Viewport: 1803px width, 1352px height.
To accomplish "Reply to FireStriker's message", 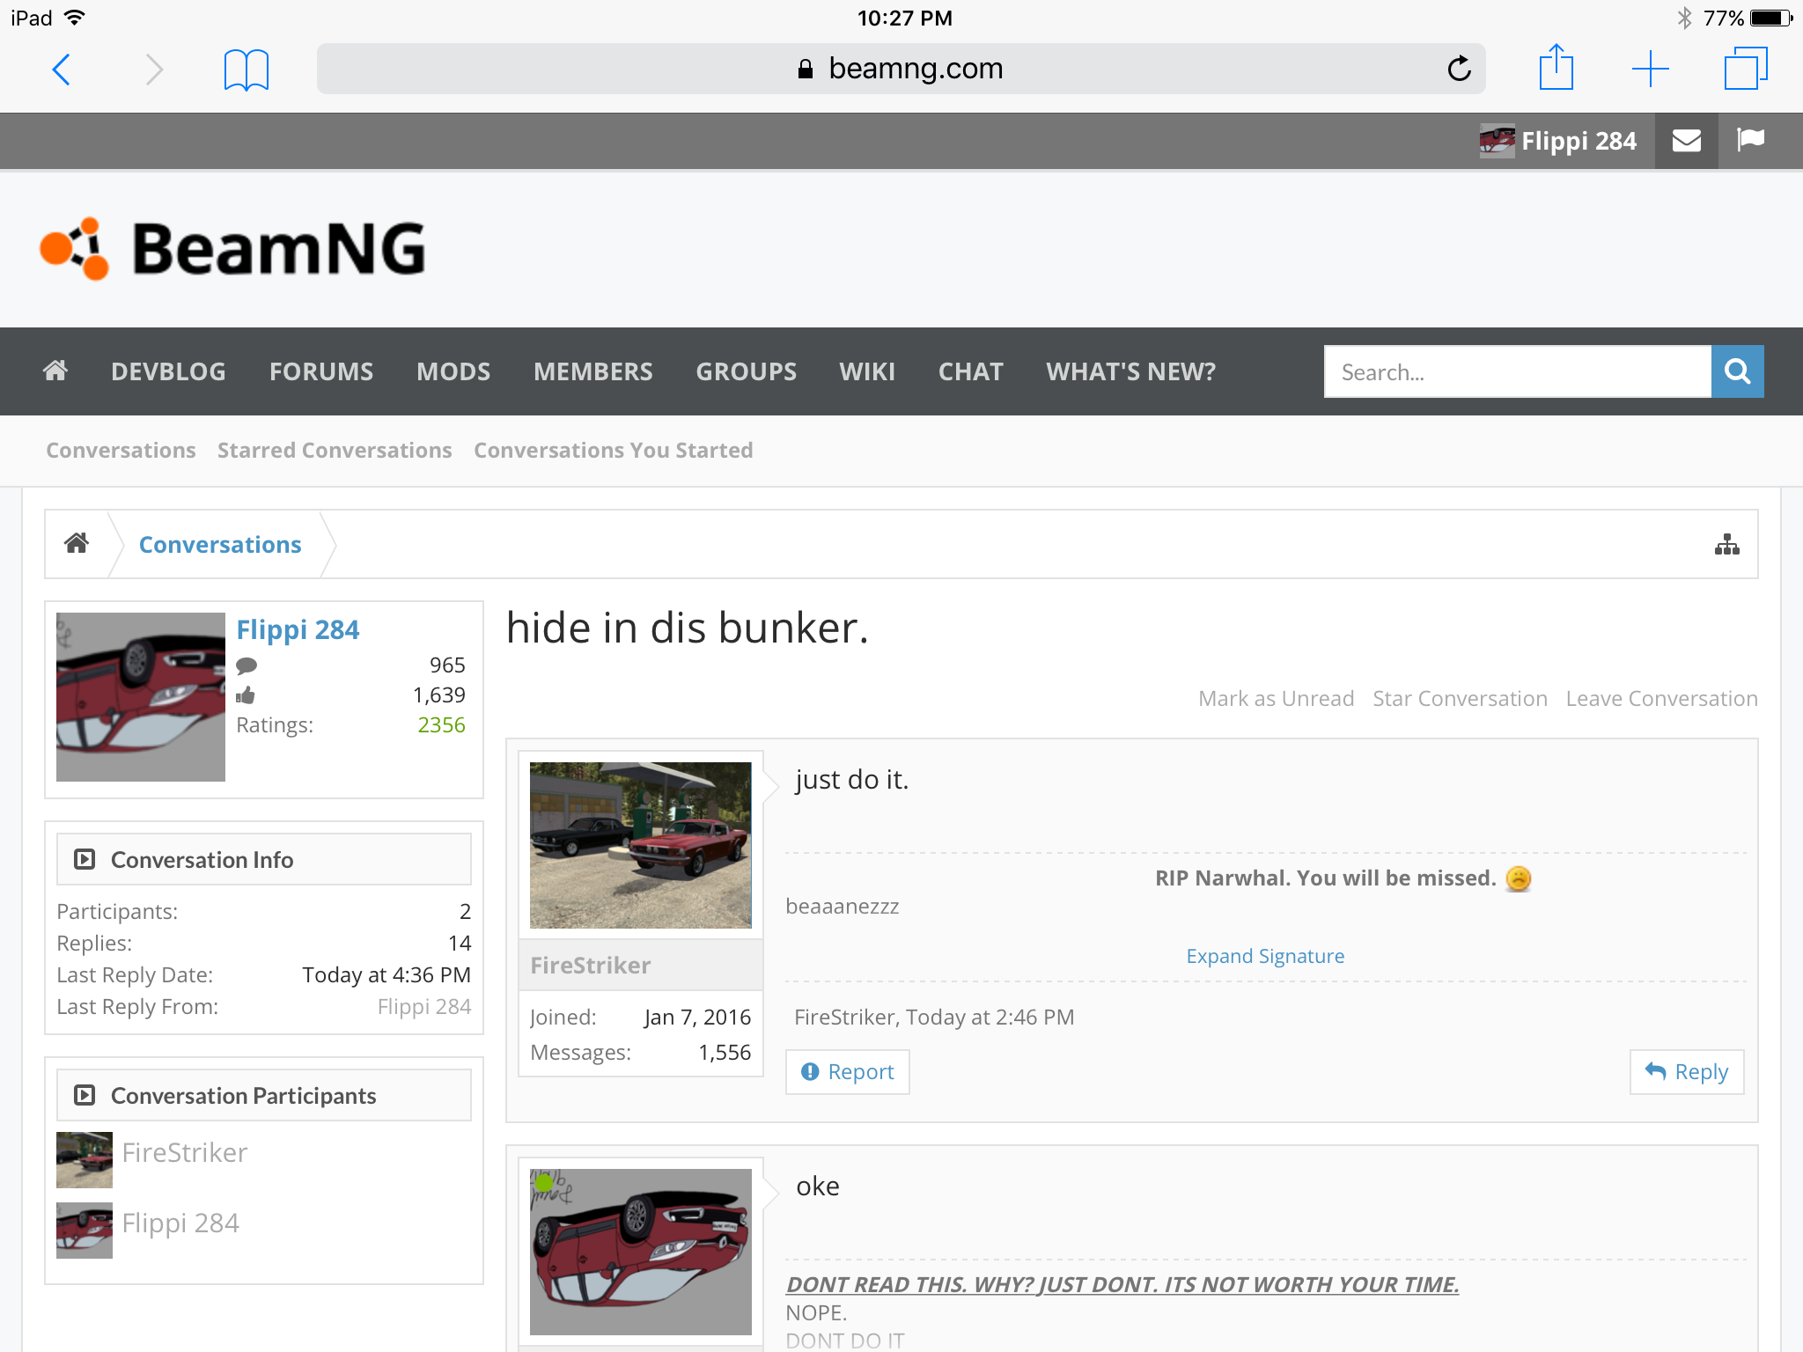I will 1686,1071.
